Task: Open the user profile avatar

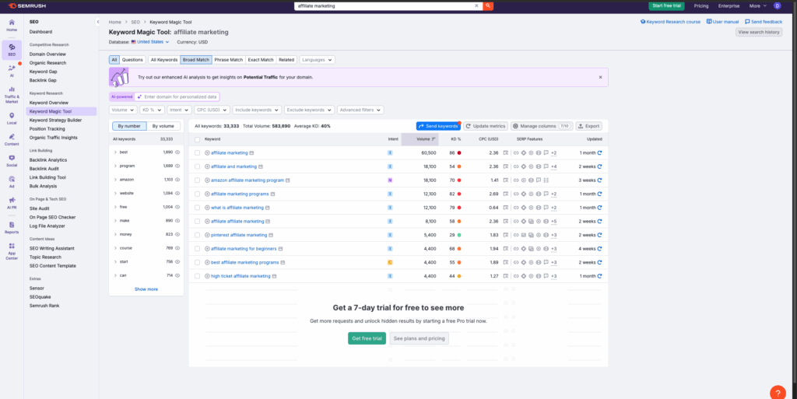Action: [778, 6]
